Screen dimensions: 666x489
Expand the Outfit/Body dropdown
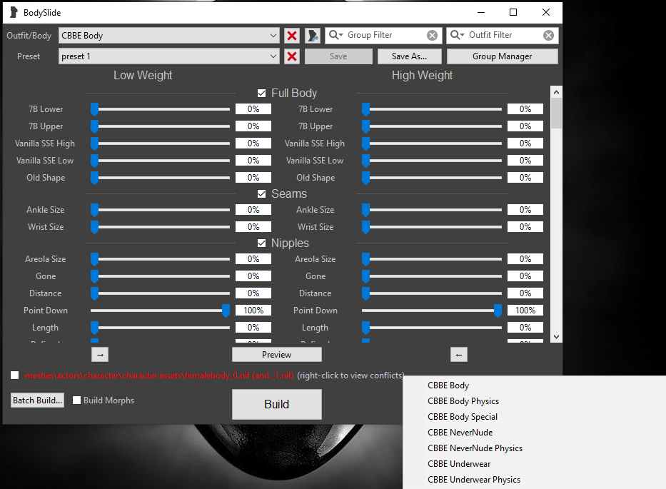[273, 36]
